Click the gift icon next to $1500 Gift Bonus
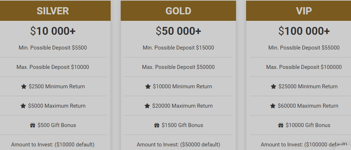Viewport: 351px width, 150px height. [x=157, y=125]
